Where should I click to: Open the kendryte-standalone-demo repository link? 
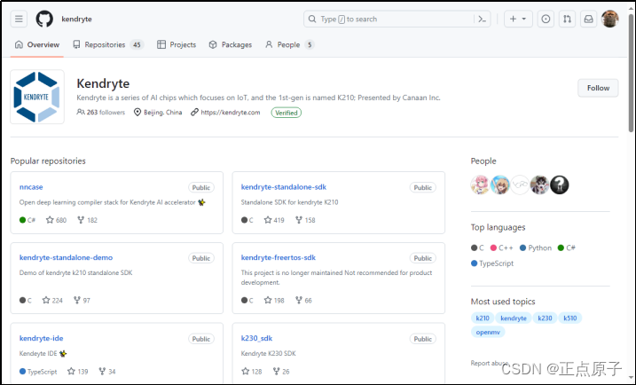click(x=67, y=257)
